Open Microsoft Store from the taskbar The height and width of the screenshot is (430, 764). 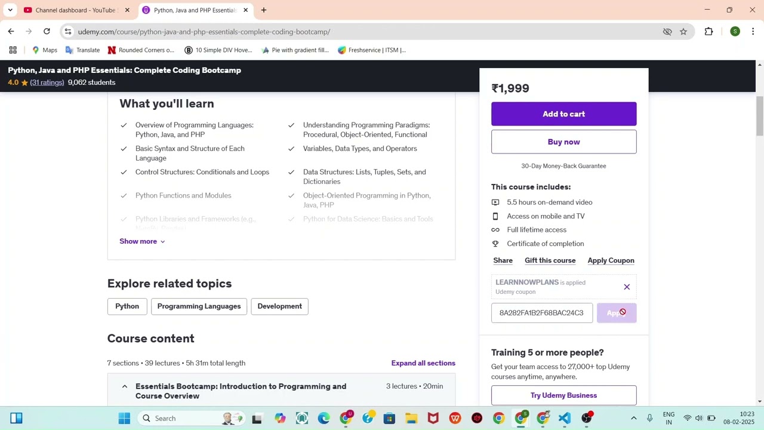point(389,418)
